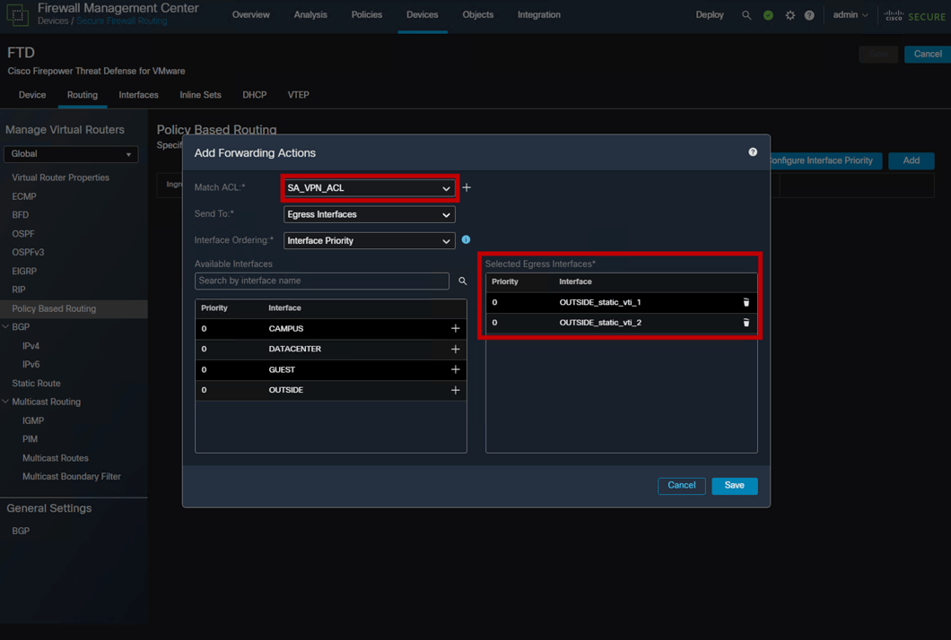Open help icon in Add Forwarding Actions dialog
Viewport: 951px width, 640px height.
point(753,152)
